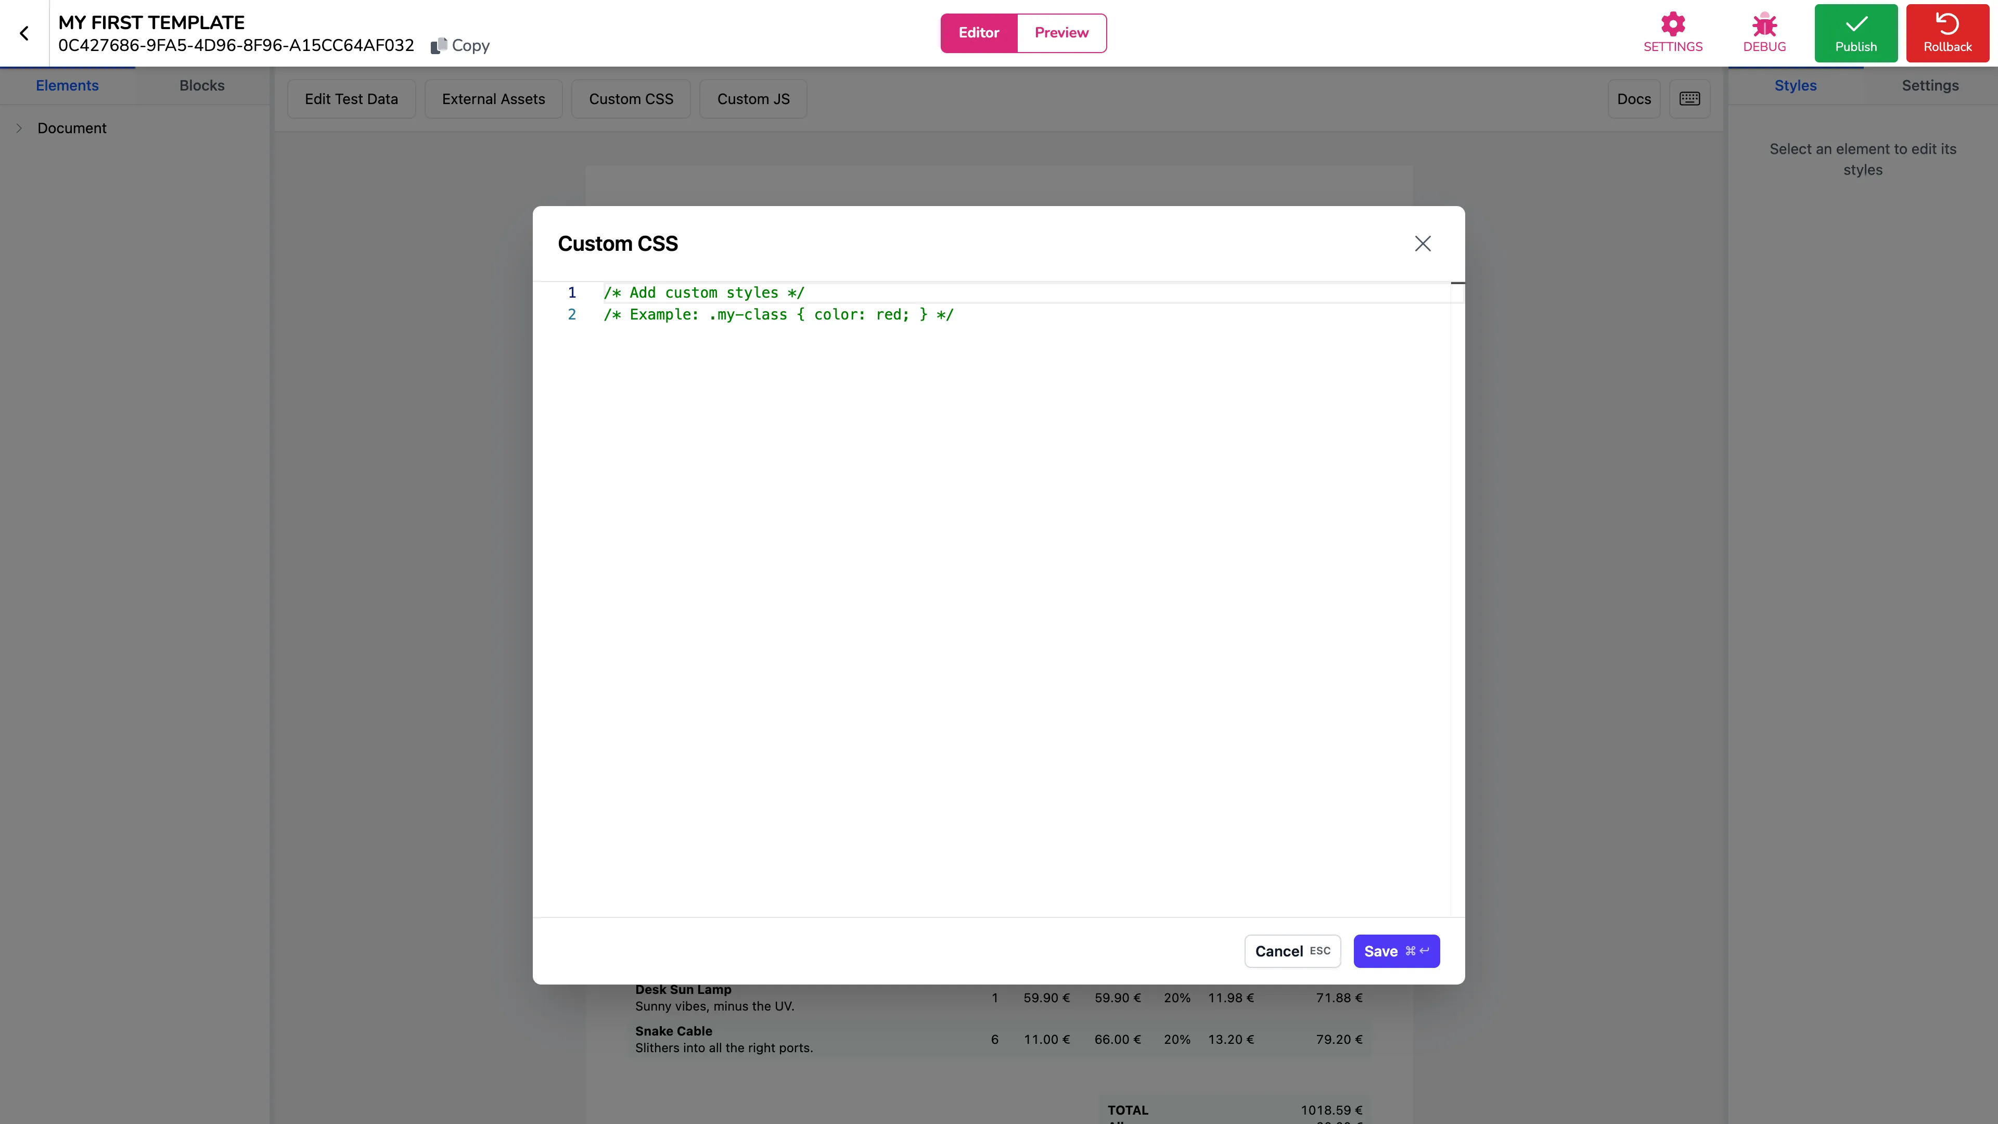The image size is (1998, 1124).
Task: Navigate back using the back arrow
Action: pyautogui.click(x=25, y=33)
